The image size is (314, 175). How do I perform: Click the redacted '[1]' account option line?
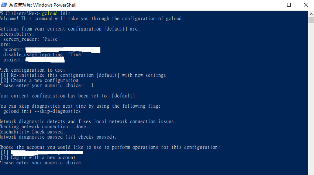(42, 153)
